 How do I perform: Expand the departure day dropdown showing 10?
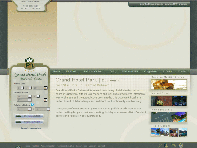(24, 96)
